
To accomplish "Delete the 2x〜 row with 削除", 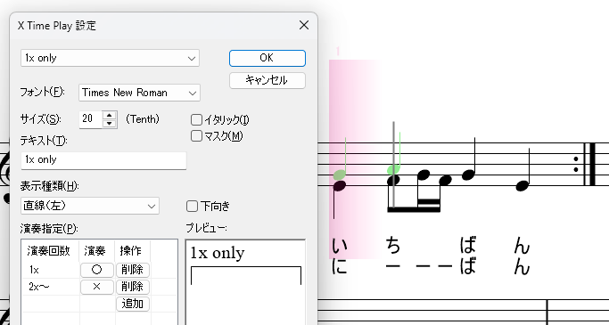I will coord(133,287).
